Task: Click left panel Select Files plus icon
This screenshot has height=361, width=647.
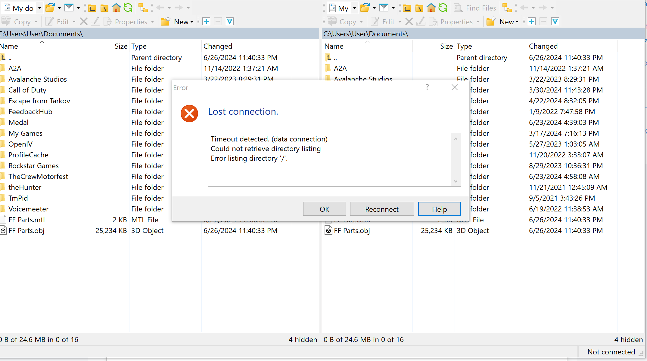Action: pos(206,22)
